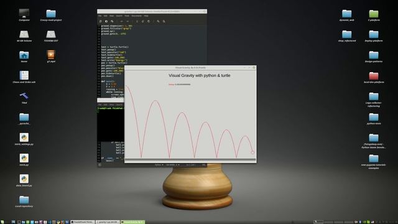Open the Documents menu in the text editor
The image size is (398, 224).
click(x=137, y=16)
